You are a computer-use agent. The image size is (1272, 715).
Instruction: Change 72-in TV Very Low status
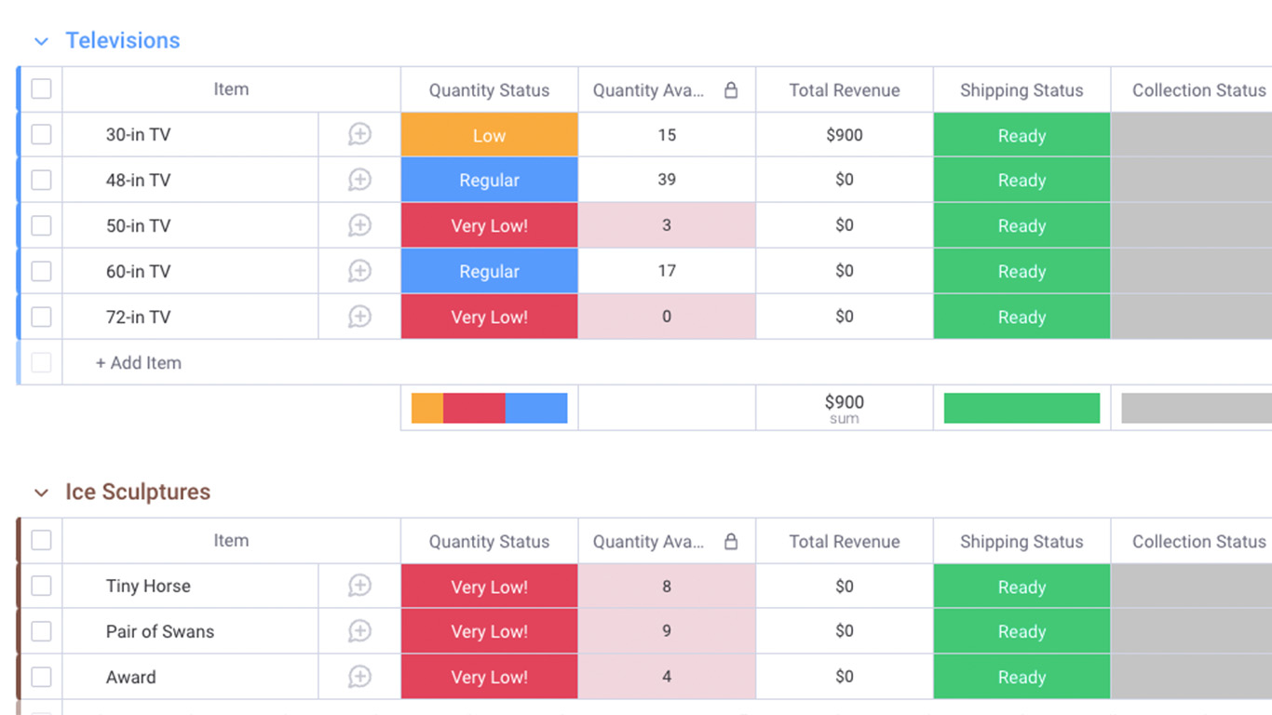[490, 317]
